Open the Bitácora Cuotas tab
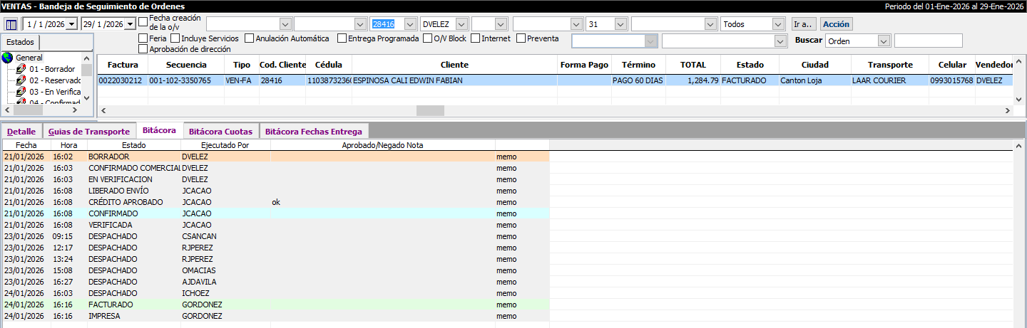 (220, 132)
